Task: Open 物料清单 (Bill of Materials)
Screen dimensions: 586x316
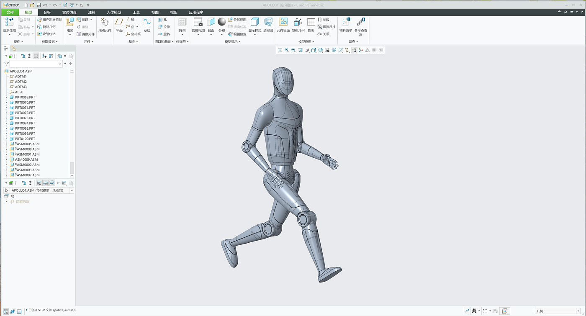Action: [345, 23]
